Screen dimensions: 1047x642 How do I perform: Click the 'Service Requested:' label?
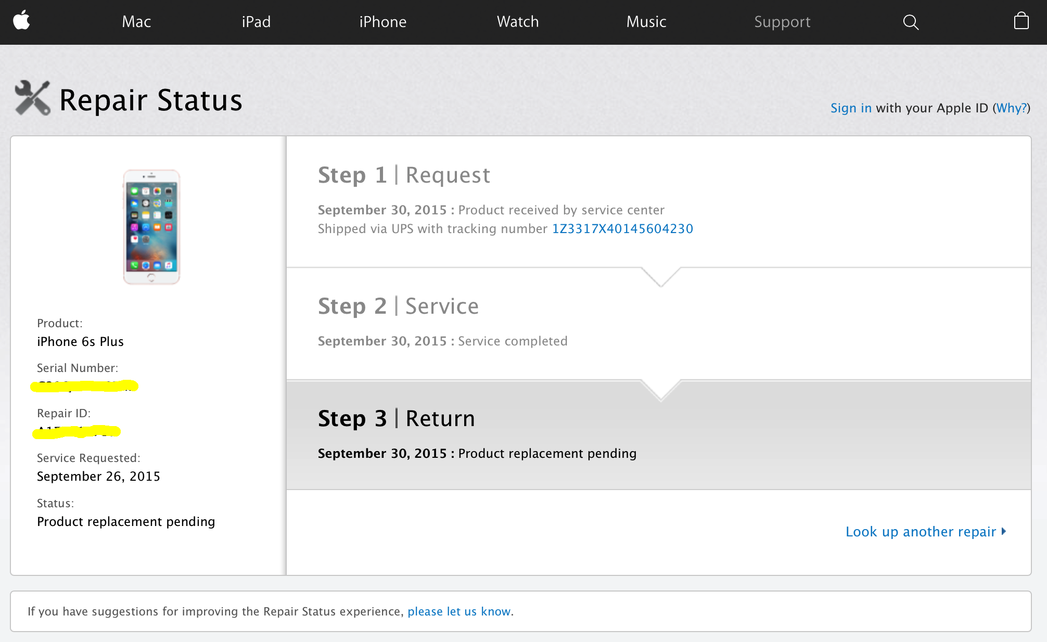(88, 458)
